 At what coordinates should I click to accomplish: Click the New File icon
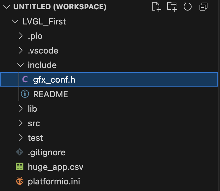[x=156, y=7]
